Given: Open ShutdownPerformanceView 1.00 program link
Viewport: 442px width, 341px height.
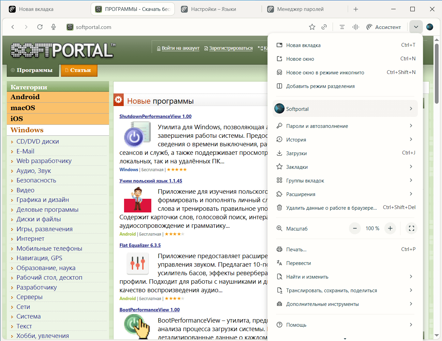Looking at the screenshot, I should [x=155, y=116].
